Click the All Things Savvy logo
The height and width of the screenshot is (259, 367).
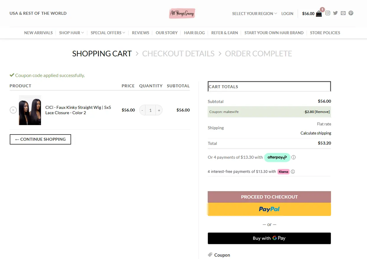182,13
